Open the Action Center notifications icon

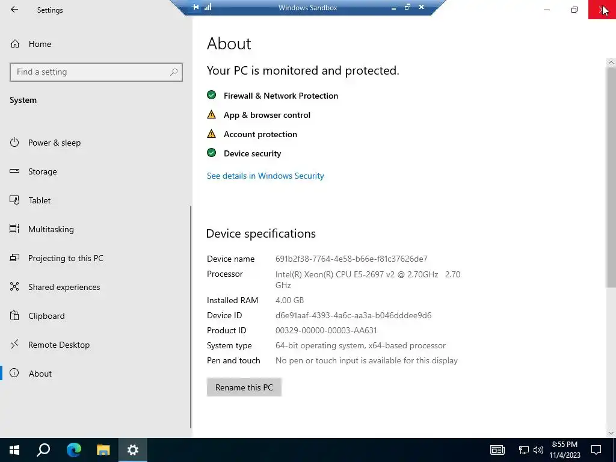pyautogui.click(x=596, y=450)
